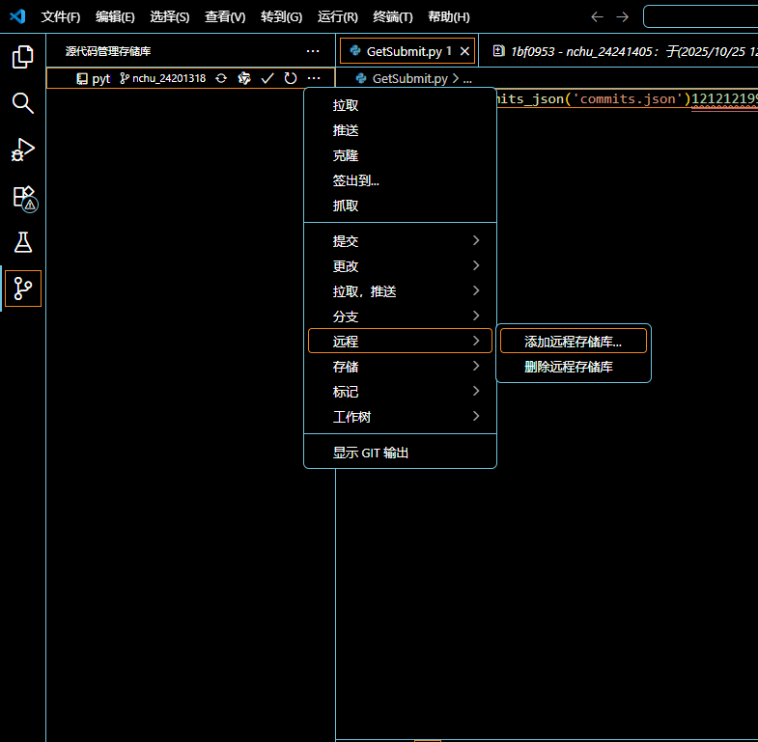Open repository more actions ellipsis
The image size is (758, 742).
pos(314,78)
